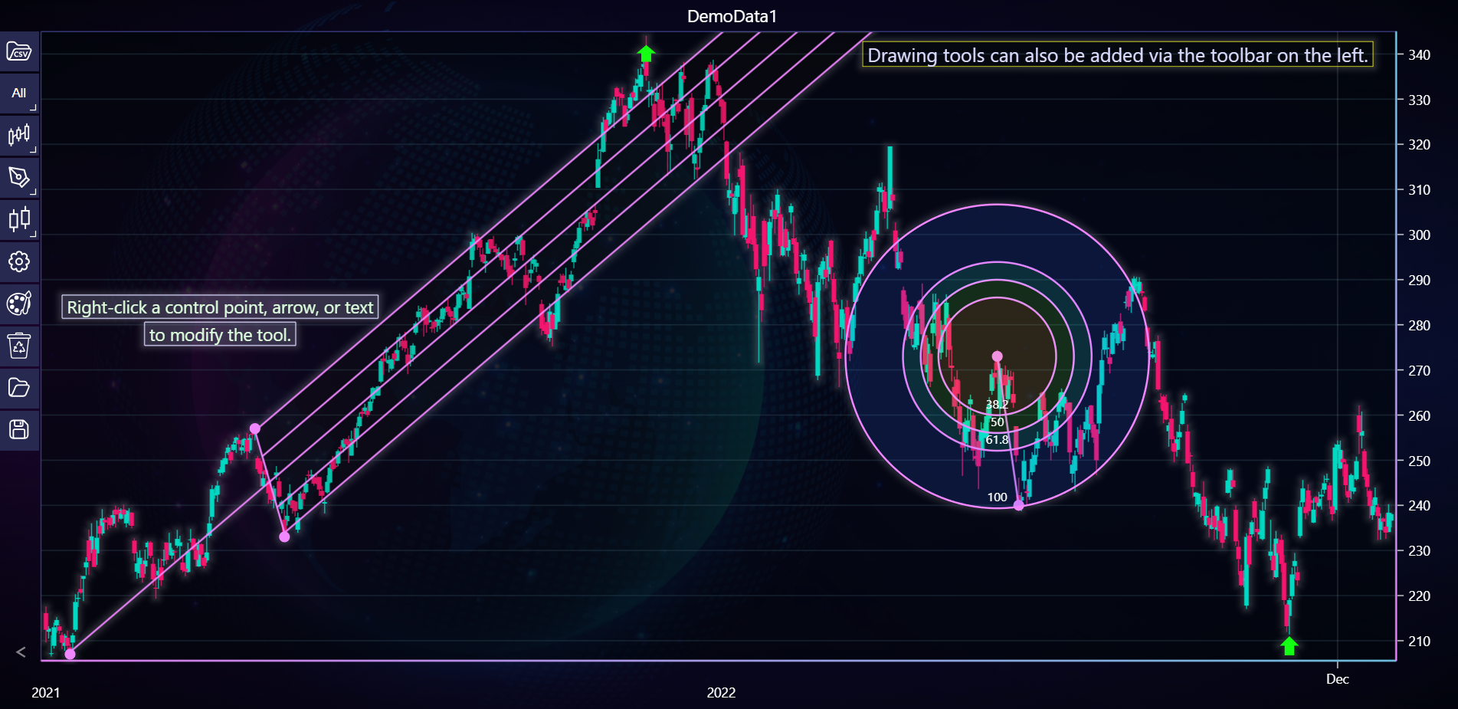
Task: Click the '61.8' Fibonacci level label
Action: tap(997, 439)
